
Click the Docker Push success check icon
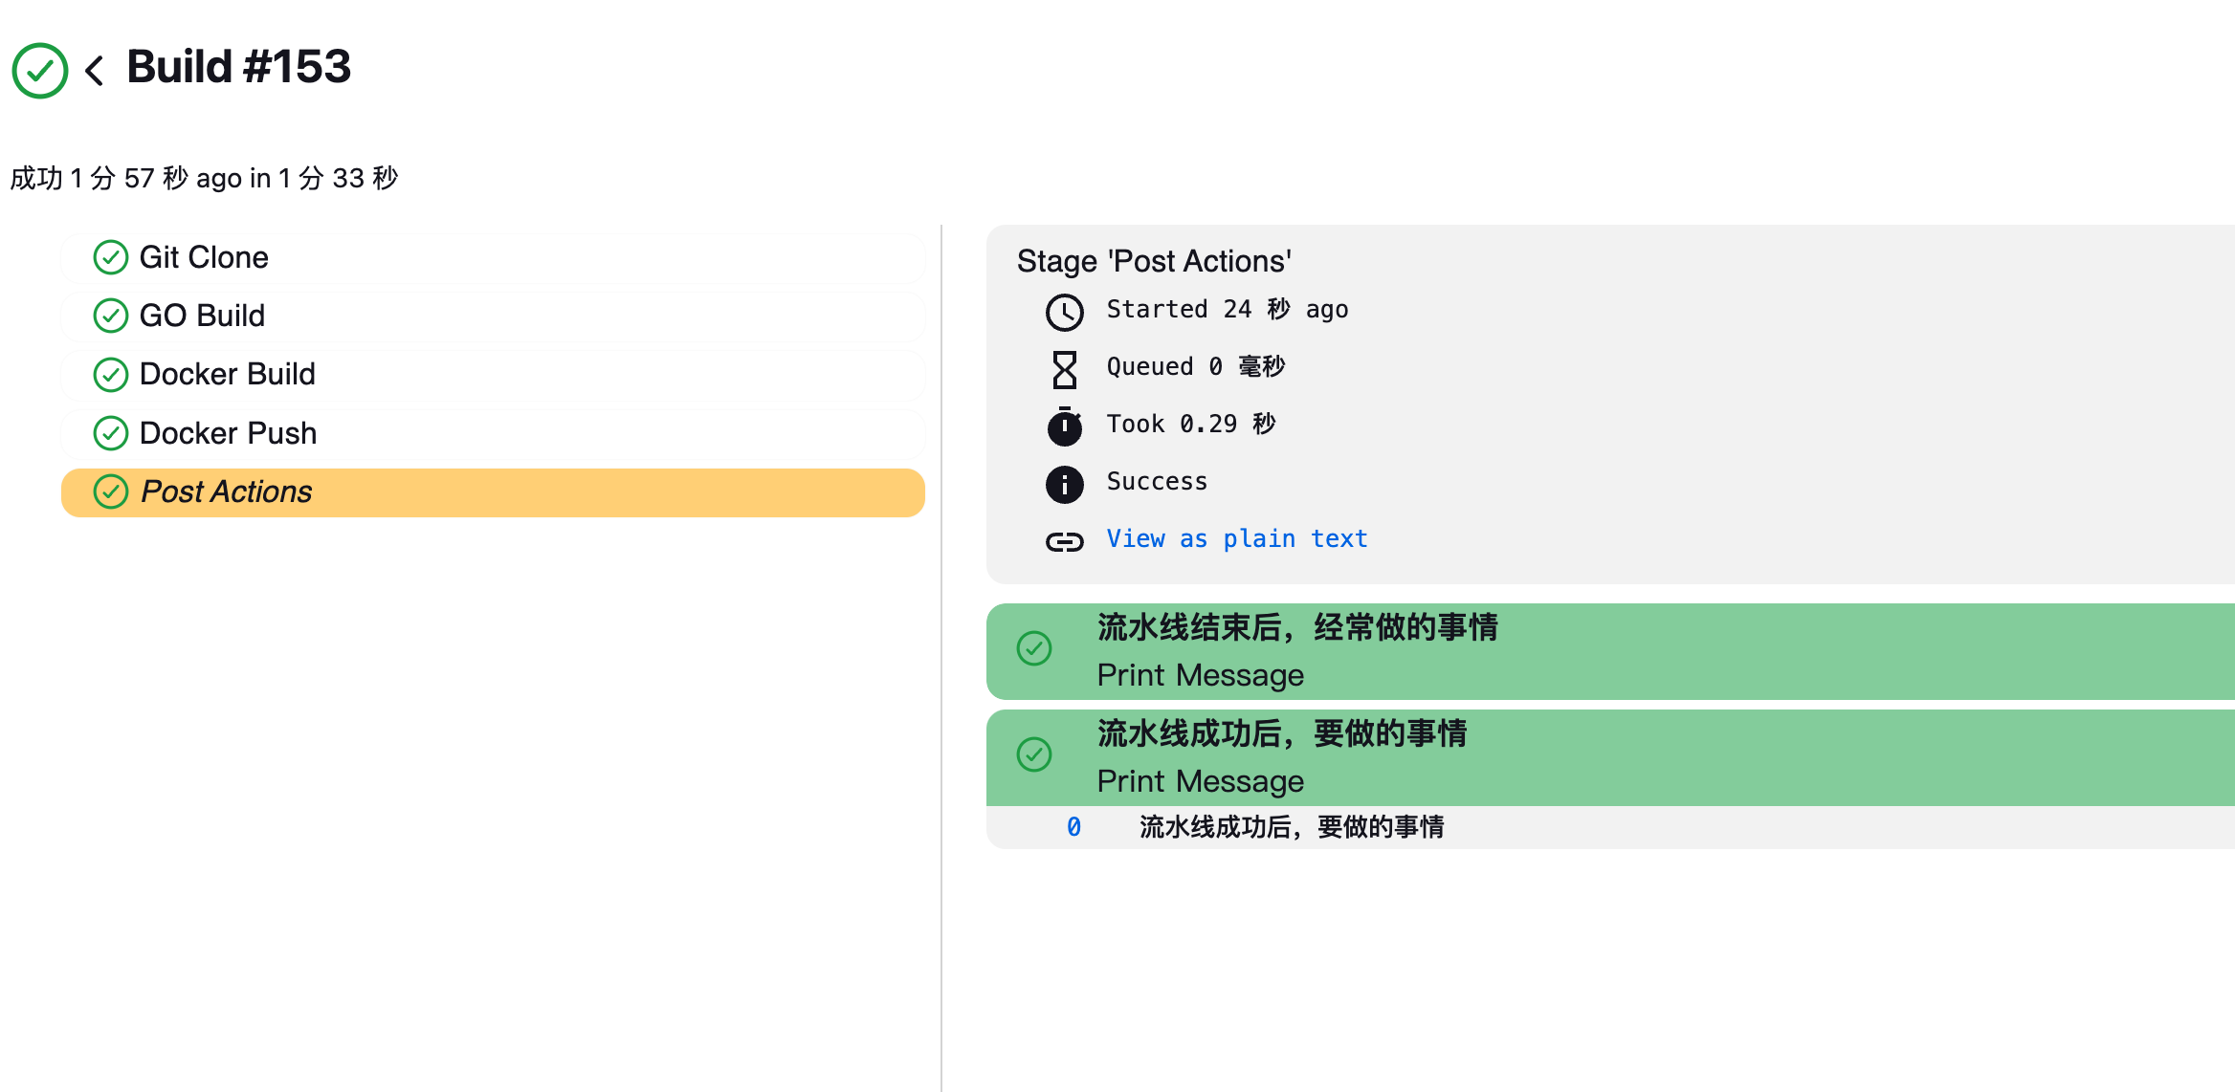pos(111,433)
